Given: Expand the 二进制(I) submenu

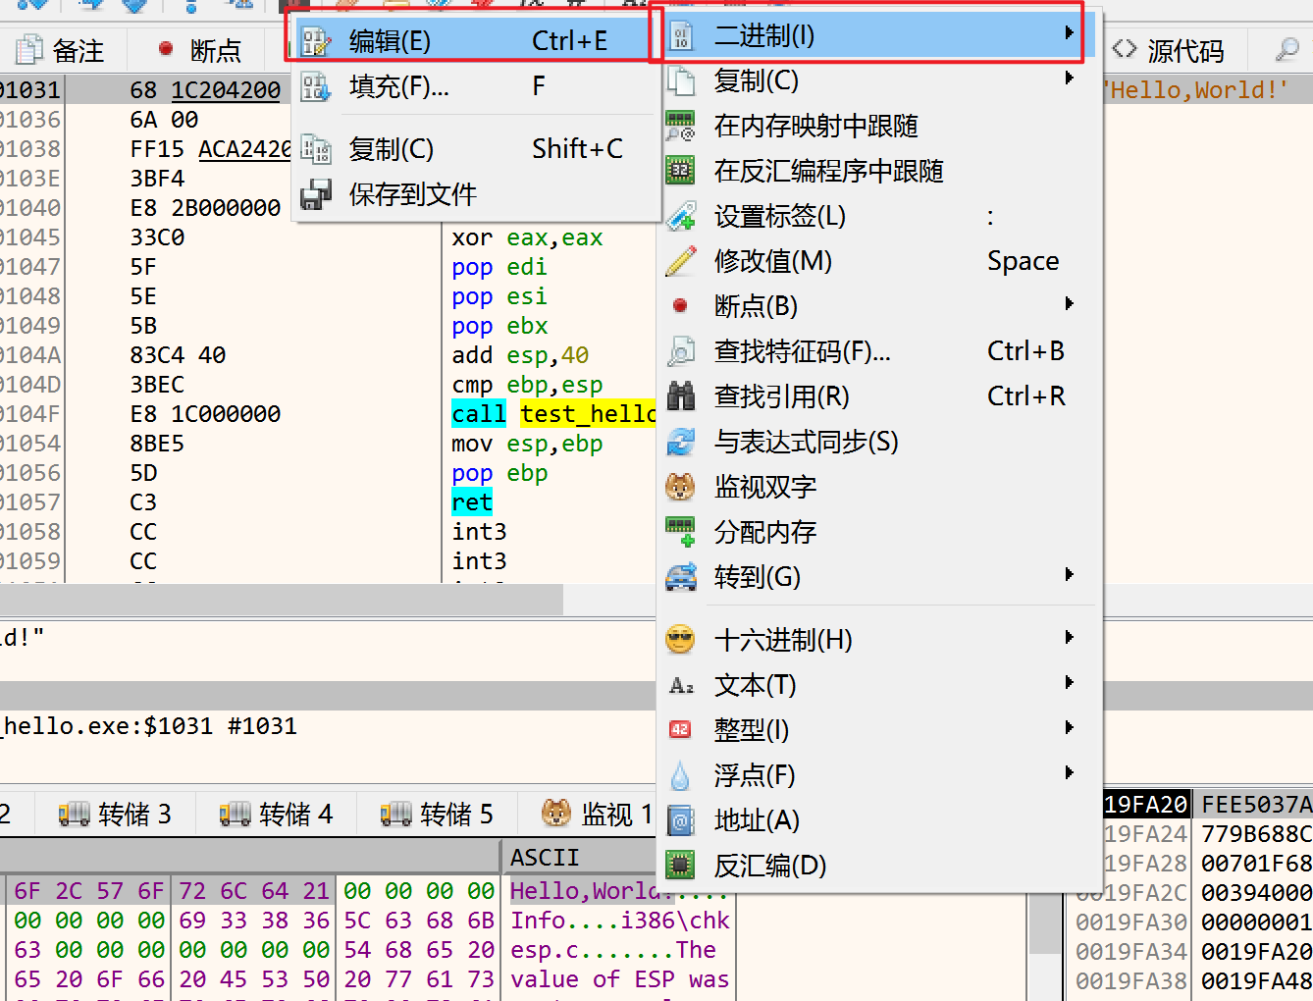Looking at the screenshot, I should pyautogui.click(x=1069, y=35).
